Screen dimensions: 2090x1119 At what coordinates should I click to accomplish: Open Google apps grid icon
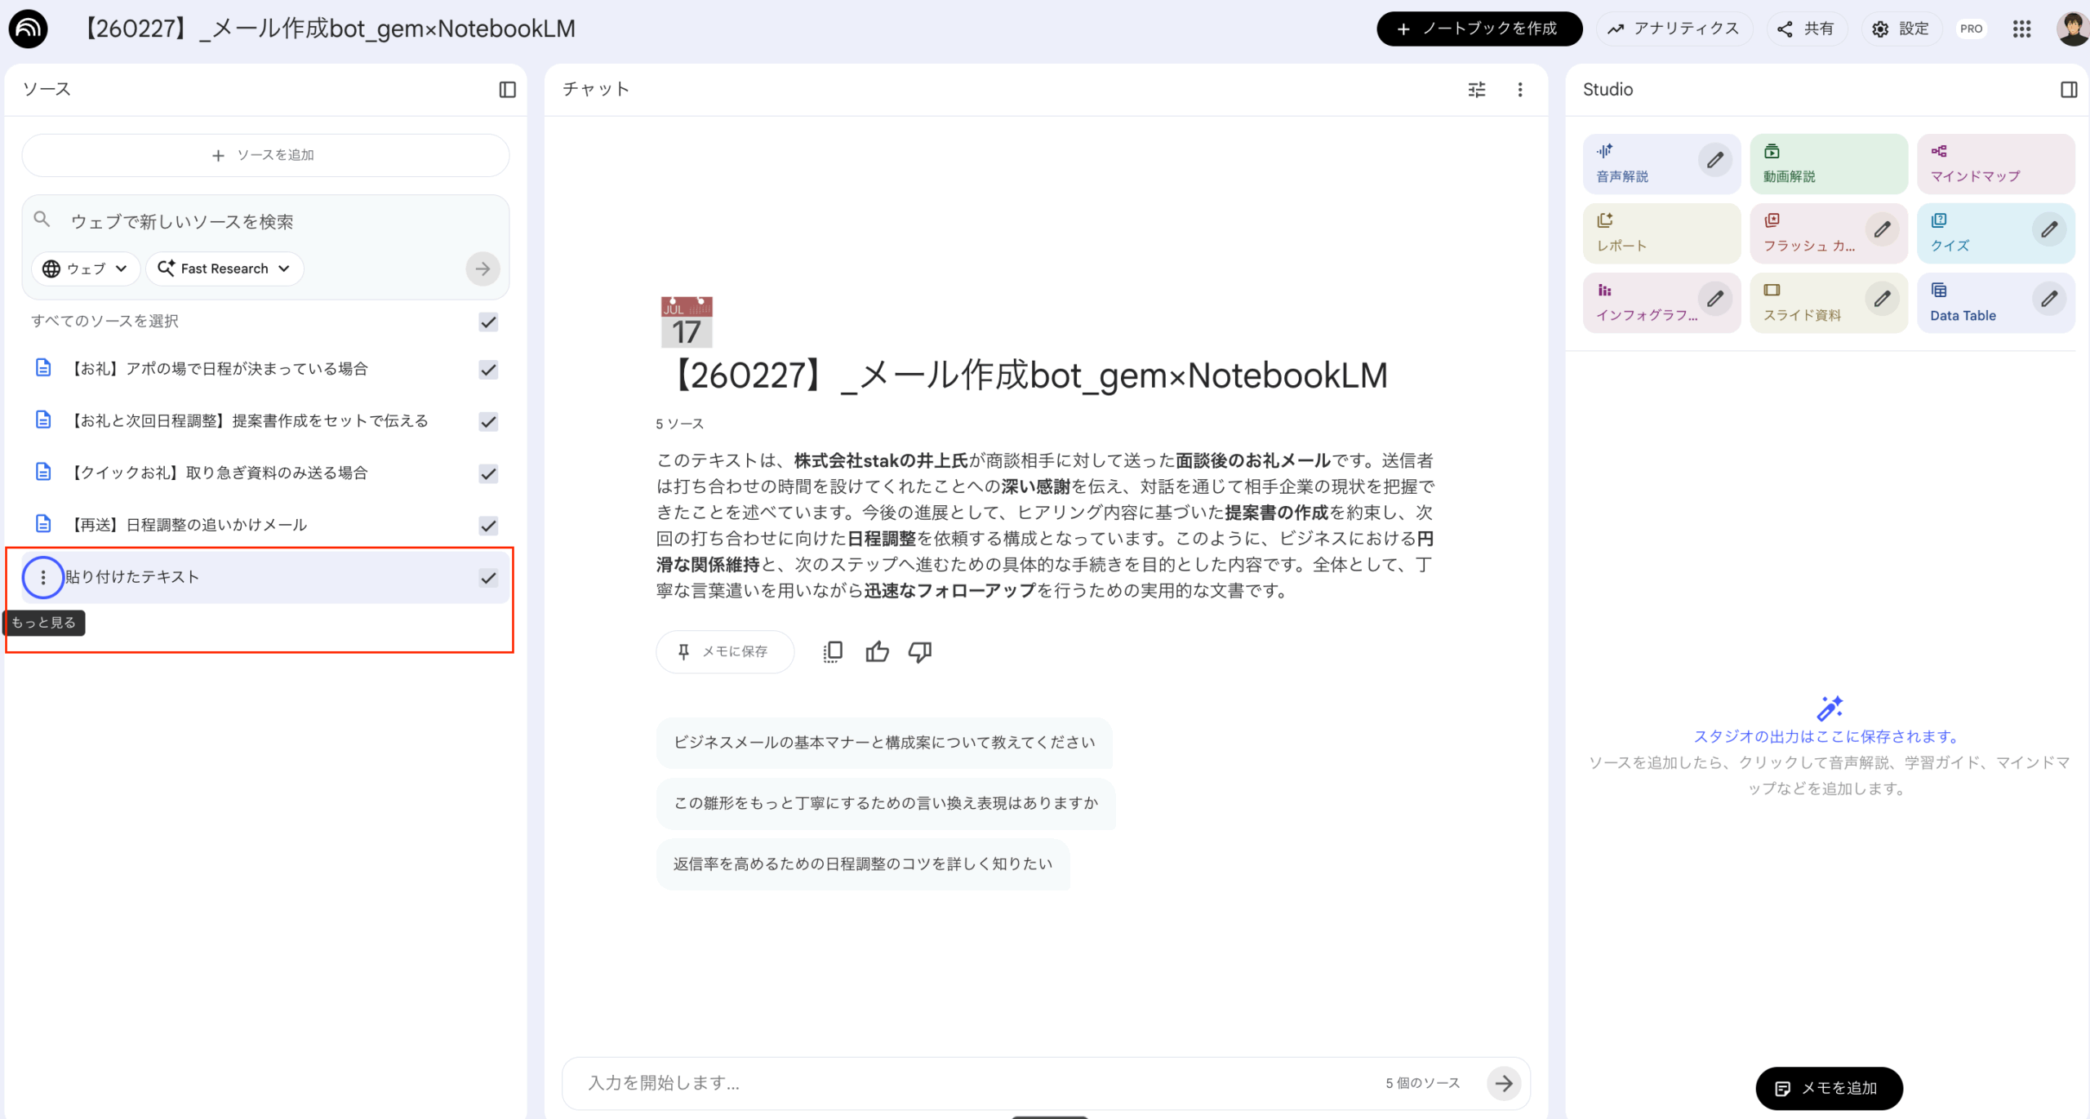pos(2021,29)
